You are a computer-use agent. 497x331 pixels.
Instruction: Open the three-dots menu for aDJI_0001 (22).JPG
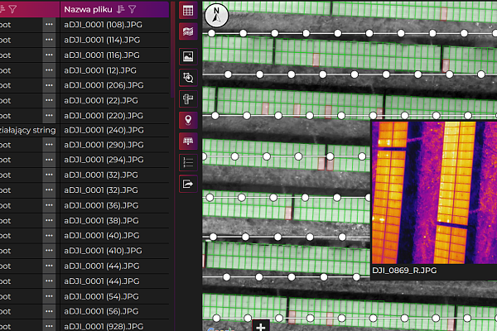coord(49,100)
